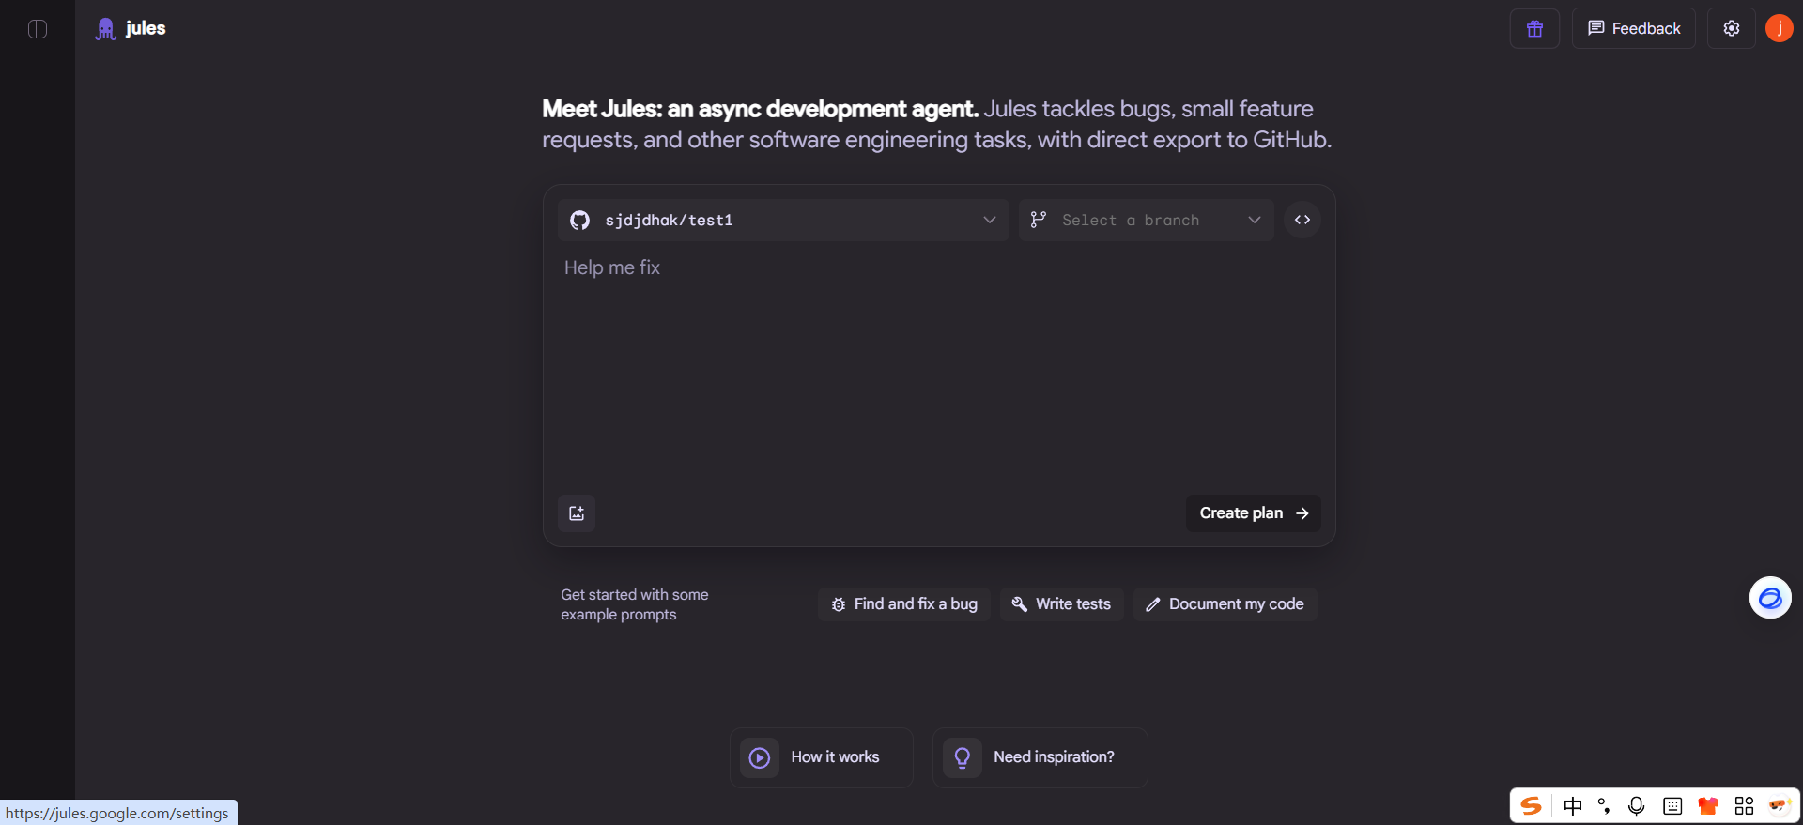Click the Meet Jules heading text
1803x825 pixels.
937,124
